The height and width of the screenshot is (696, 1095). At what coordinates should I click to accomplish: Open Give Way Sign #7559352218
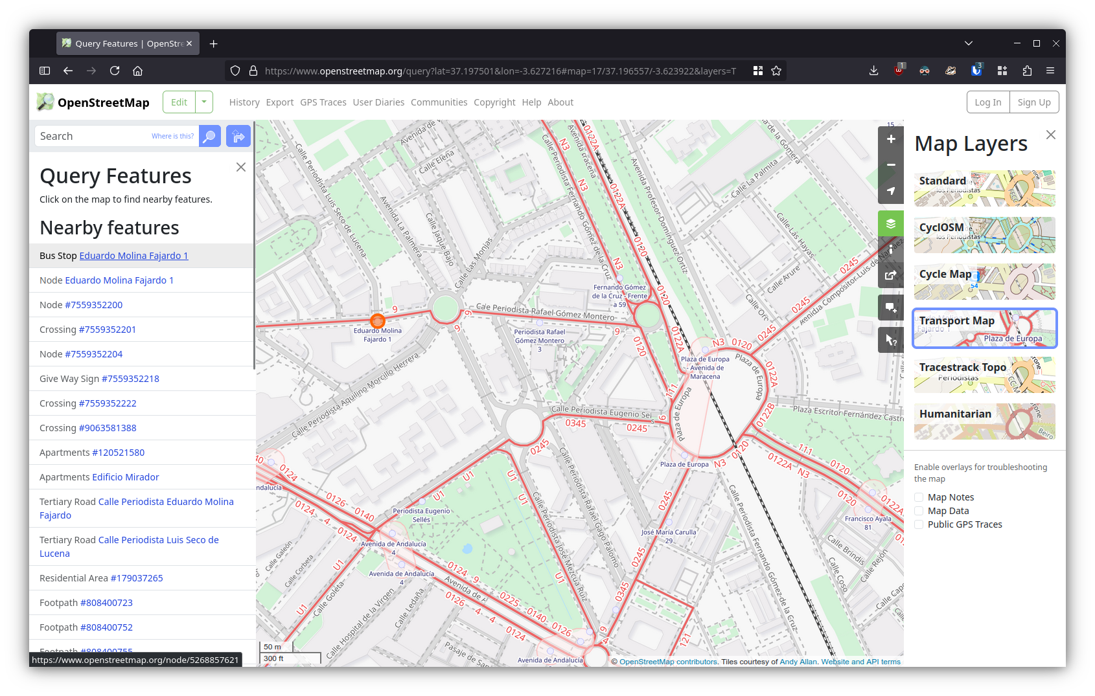pos(130,379)
